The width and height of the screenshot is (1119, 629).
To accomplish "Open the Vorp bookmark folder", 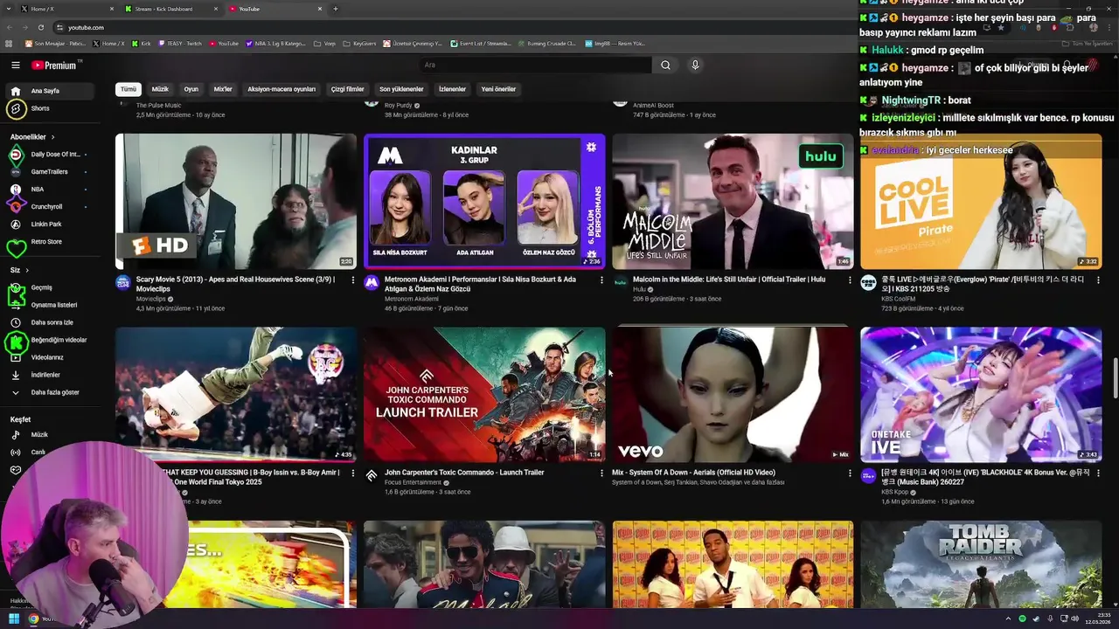I will (x=324, y=43).
